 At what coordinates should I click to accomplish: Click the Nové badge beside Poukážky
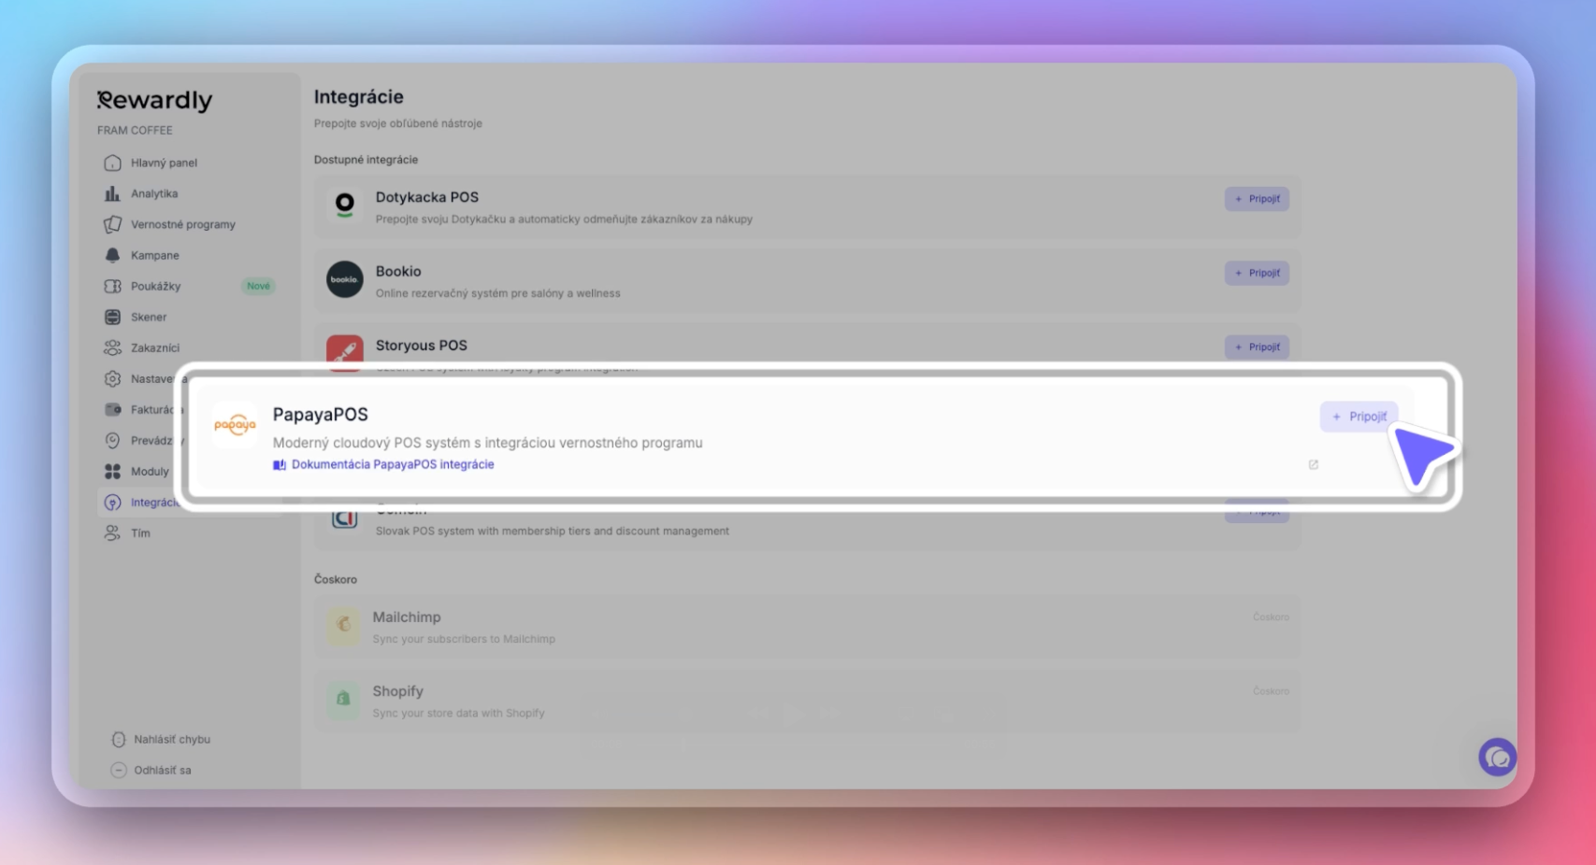pyautogui.click(x=258, y=286)
